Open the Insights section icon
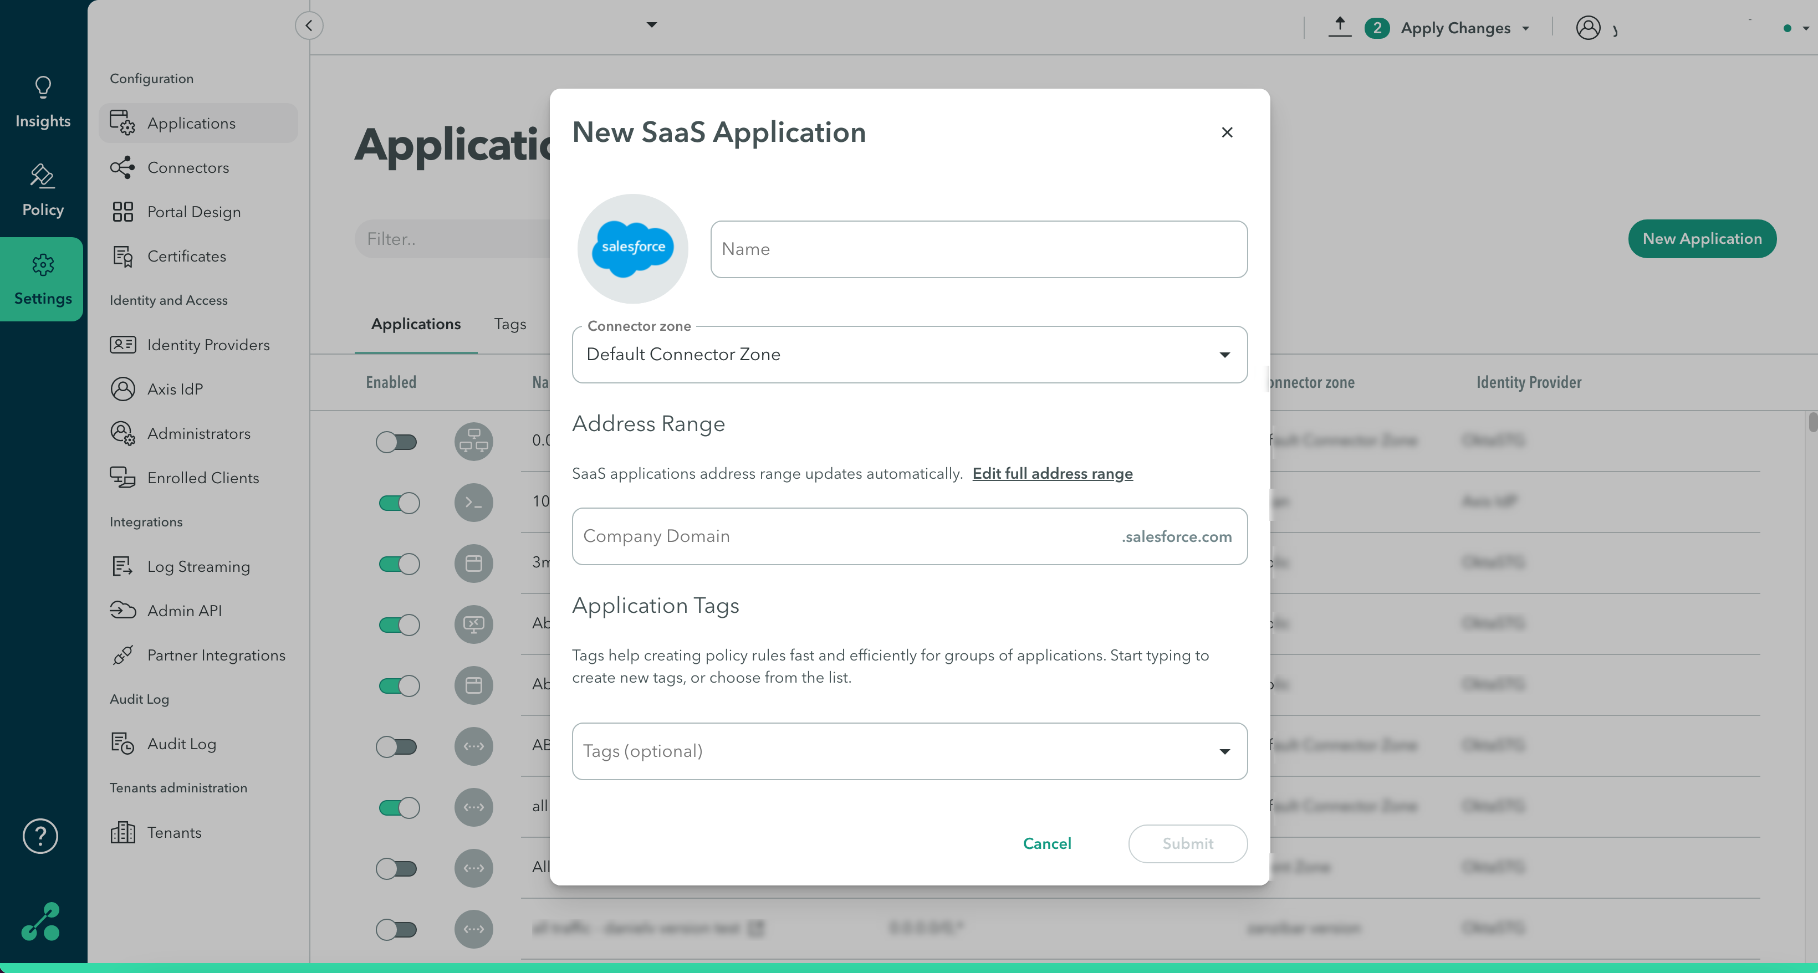This screenshot has width=1818, height=973. [x=42, y=88]
